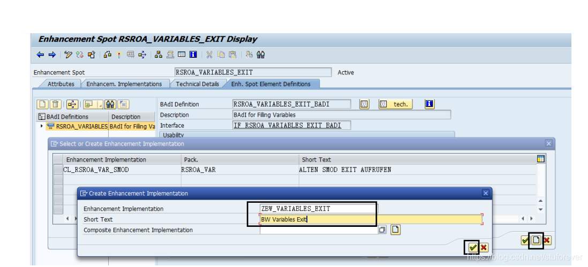The width and height of the screenshot is (588, 267).
Task: Click the icon left of toolbar binoculars
Action: click(x=249, y=55)
